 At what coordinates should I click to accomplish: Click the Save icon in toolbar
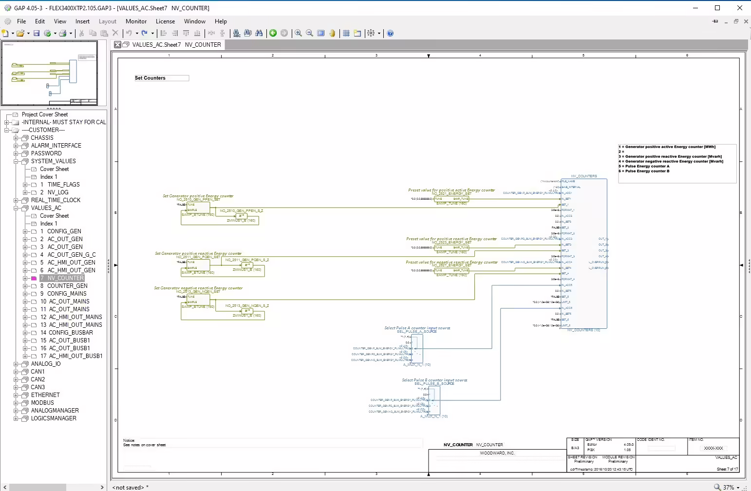click(x=37, y=33)
